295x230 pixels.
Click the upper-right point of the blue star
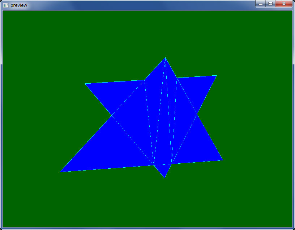click(215, 76)
